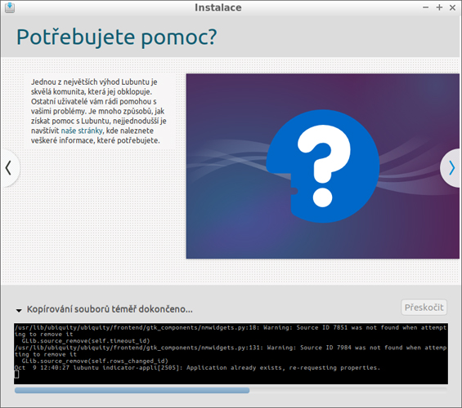The width and height of the screenshot is (462, 408).
Task: Click the 'Instalace' window title
Action: (x=218, y=7)
